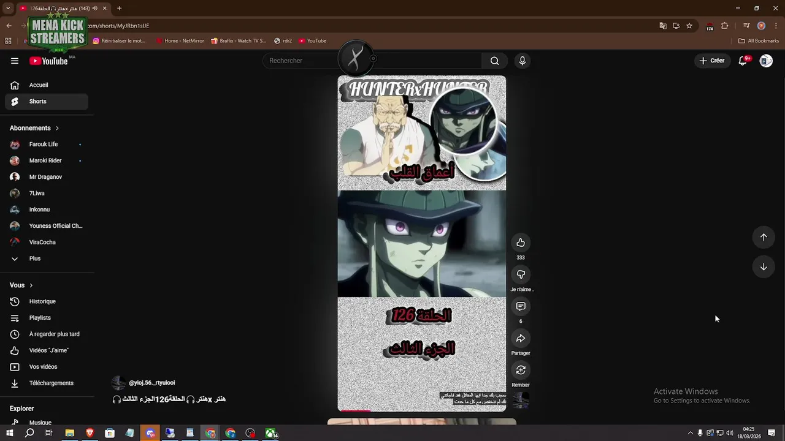Image resolution: width=785 pixels, height=441 pixels.
Task: Close the YouTube Shorts tab
Action: pos(105,9)
